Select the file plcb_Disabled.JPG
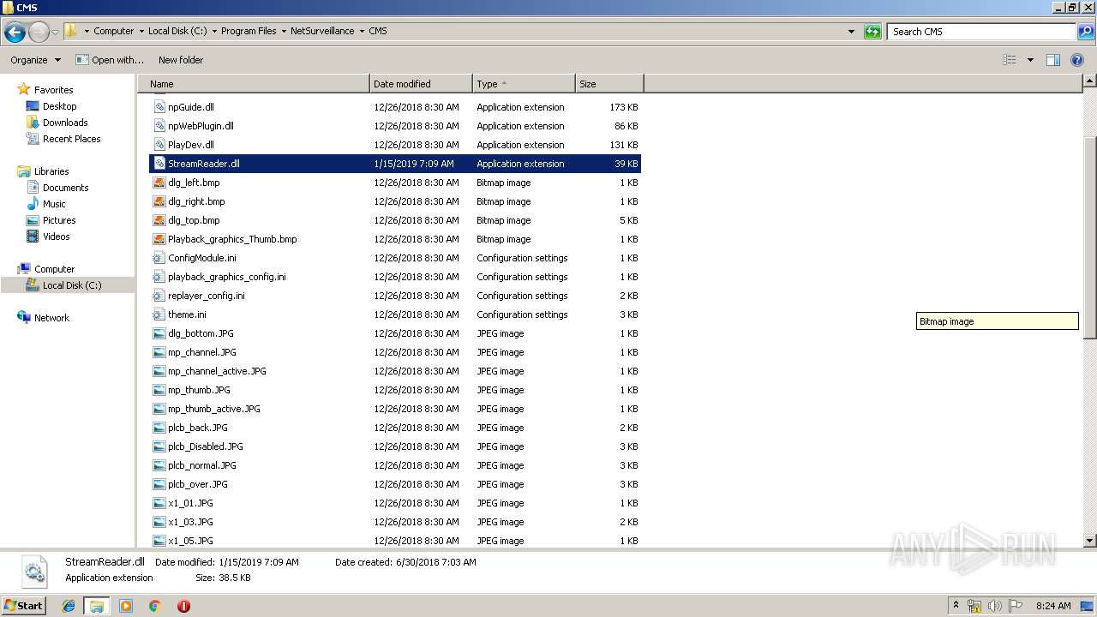The height and width of the screenshot is (617, 1097). coord(206,446)
